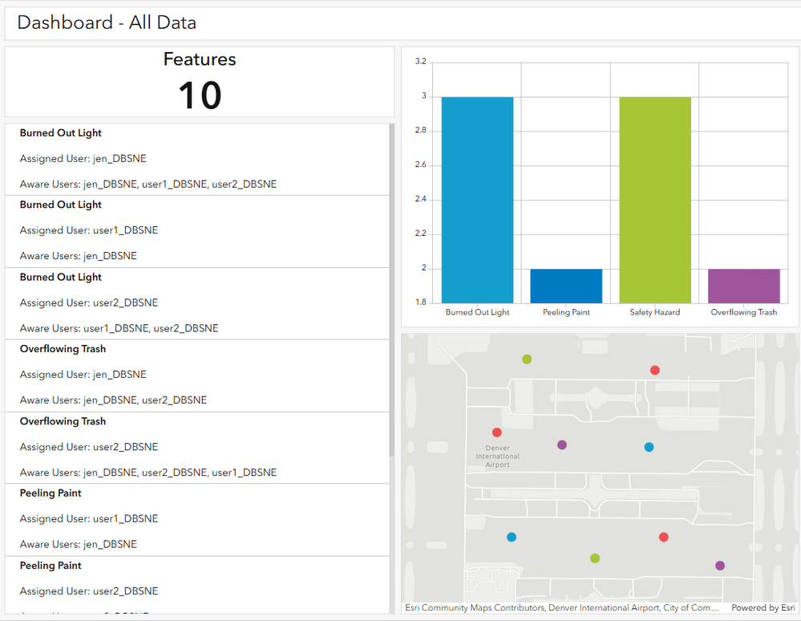The height and width of the screenshot is (621, 801).
Task: Click the red point above the airport label
Action: [497, 432]
